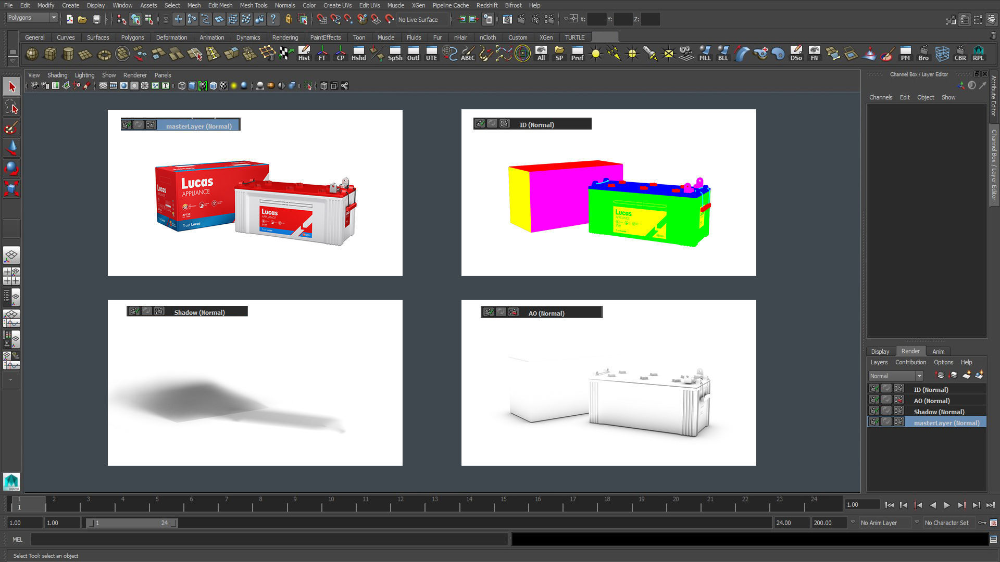1000x562 pixels.
Task: Open the Contribution menu in layer editor
Action: click(x=910, y=362)
